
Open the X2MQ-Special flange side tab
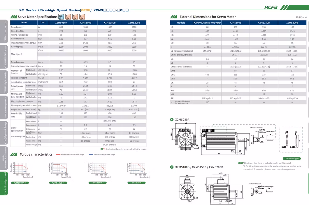[x=4, y=133]
